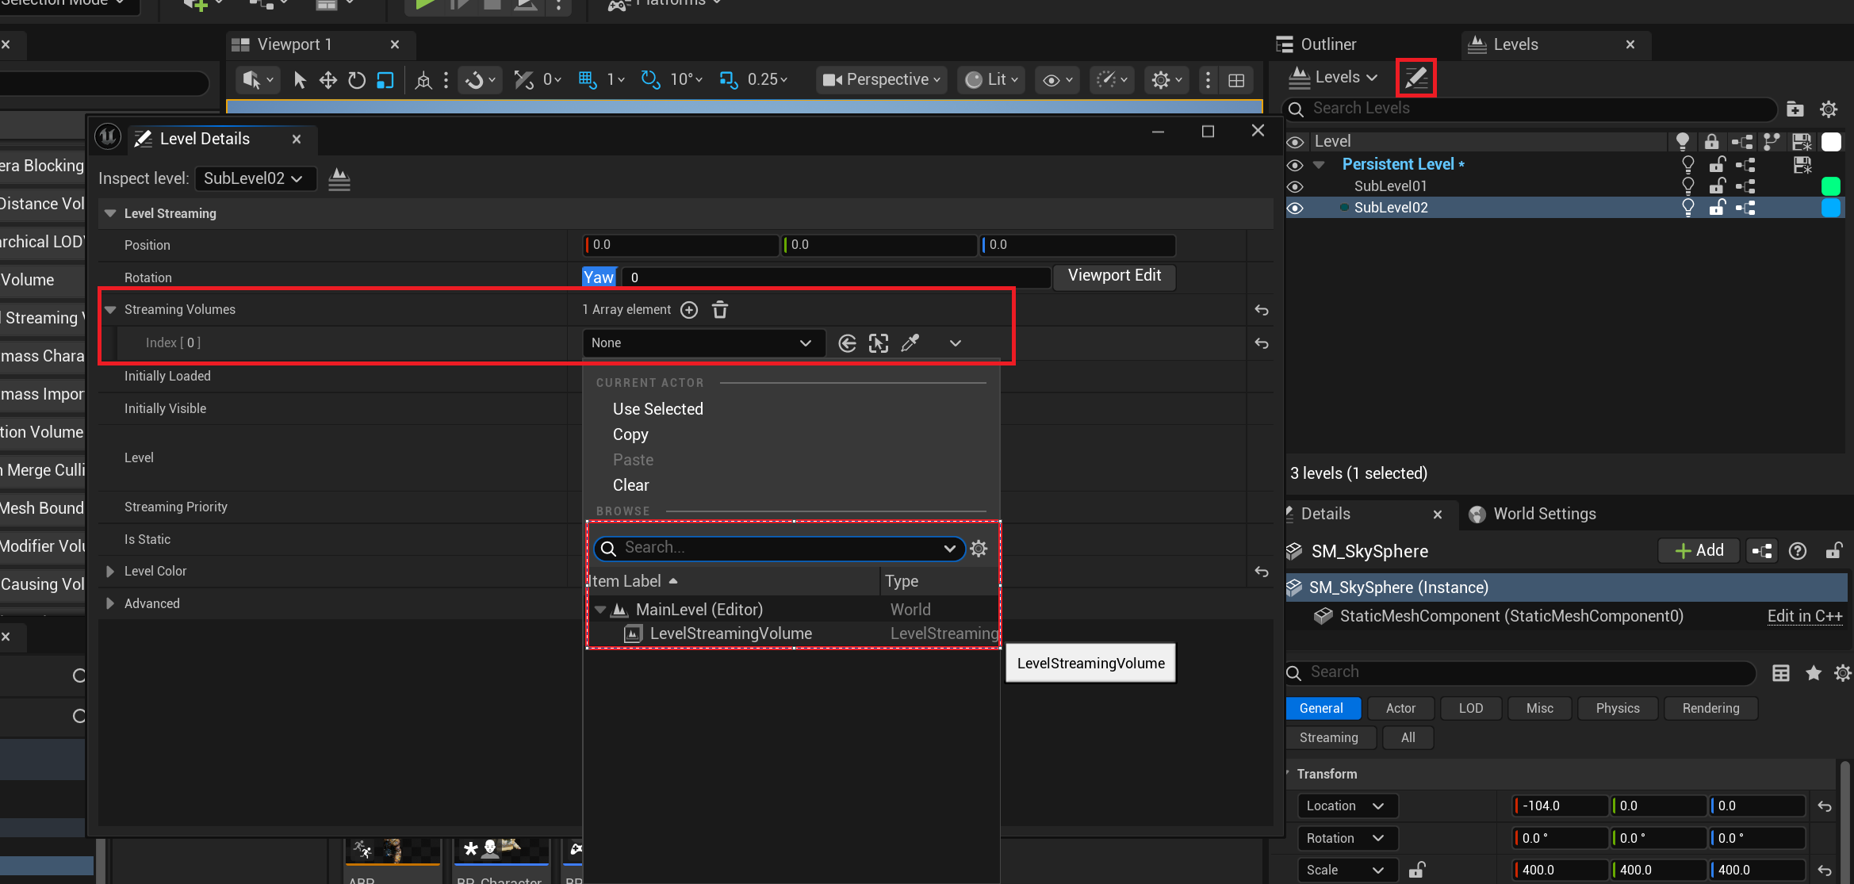This screenshot has height=884, width=1854.
Task: Expand the Level Color section
Action: tap(110, 571)
